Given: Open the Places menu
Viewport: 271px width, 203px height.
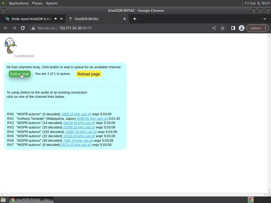Looking at the screenshot, I should click(37, 3).
